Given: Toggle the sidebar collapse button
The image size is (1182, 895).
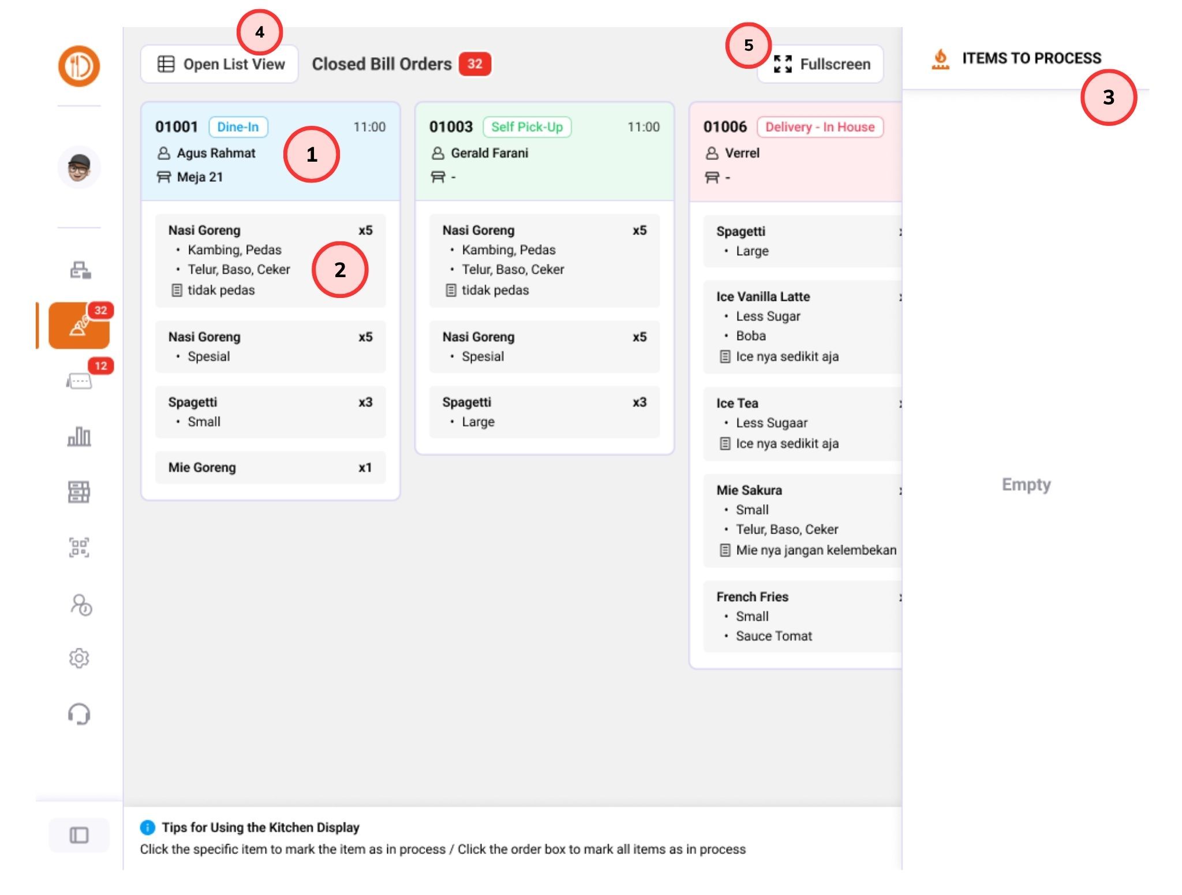Looking at the screenshot, I should [79, 835].
